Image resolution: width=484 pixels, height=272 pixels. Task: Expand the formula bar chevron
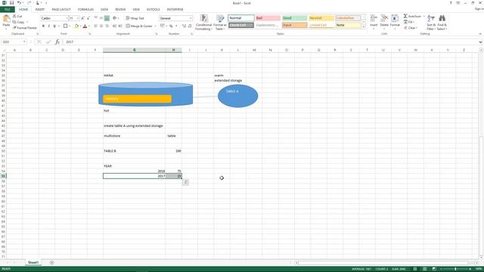[x=480, y=42]
